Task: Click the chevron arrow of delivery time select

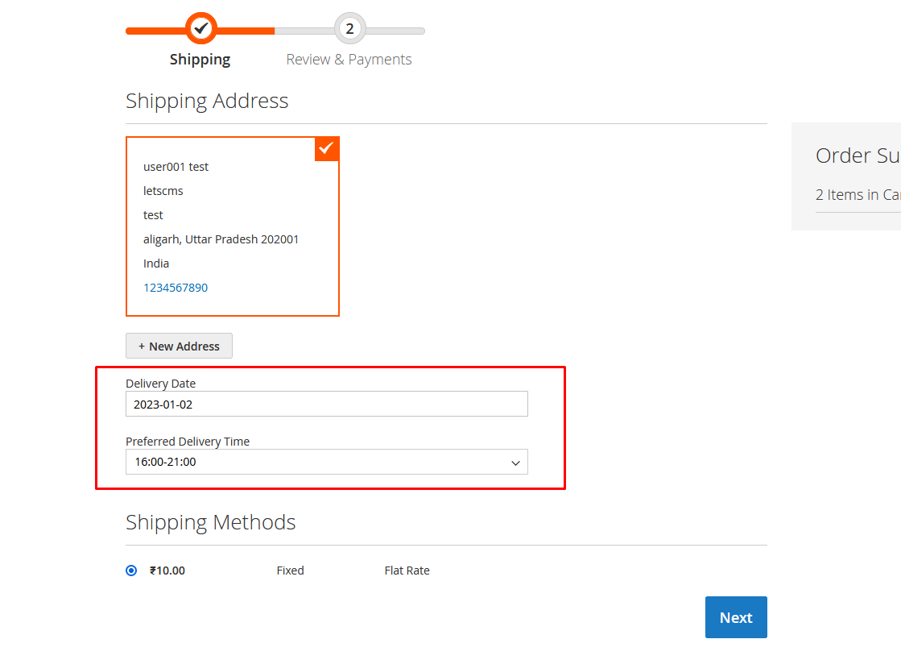Action: [515, 463]
